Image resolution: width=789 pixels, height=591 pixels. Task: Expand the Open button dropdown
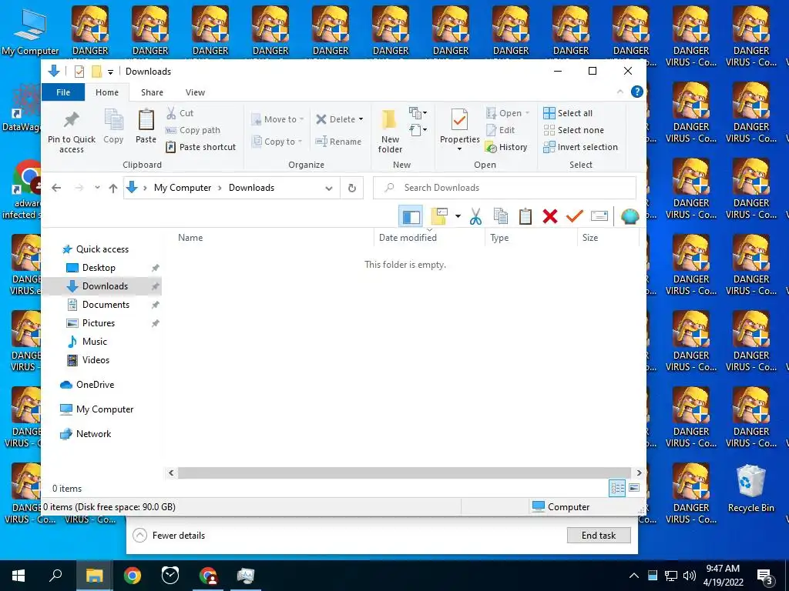tap(527, 113)
